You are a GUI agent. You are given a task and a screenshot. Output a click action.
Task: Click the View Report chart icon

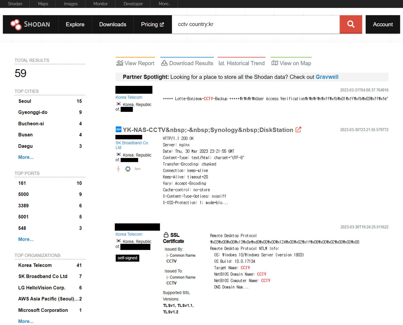(x=120, y=63)
